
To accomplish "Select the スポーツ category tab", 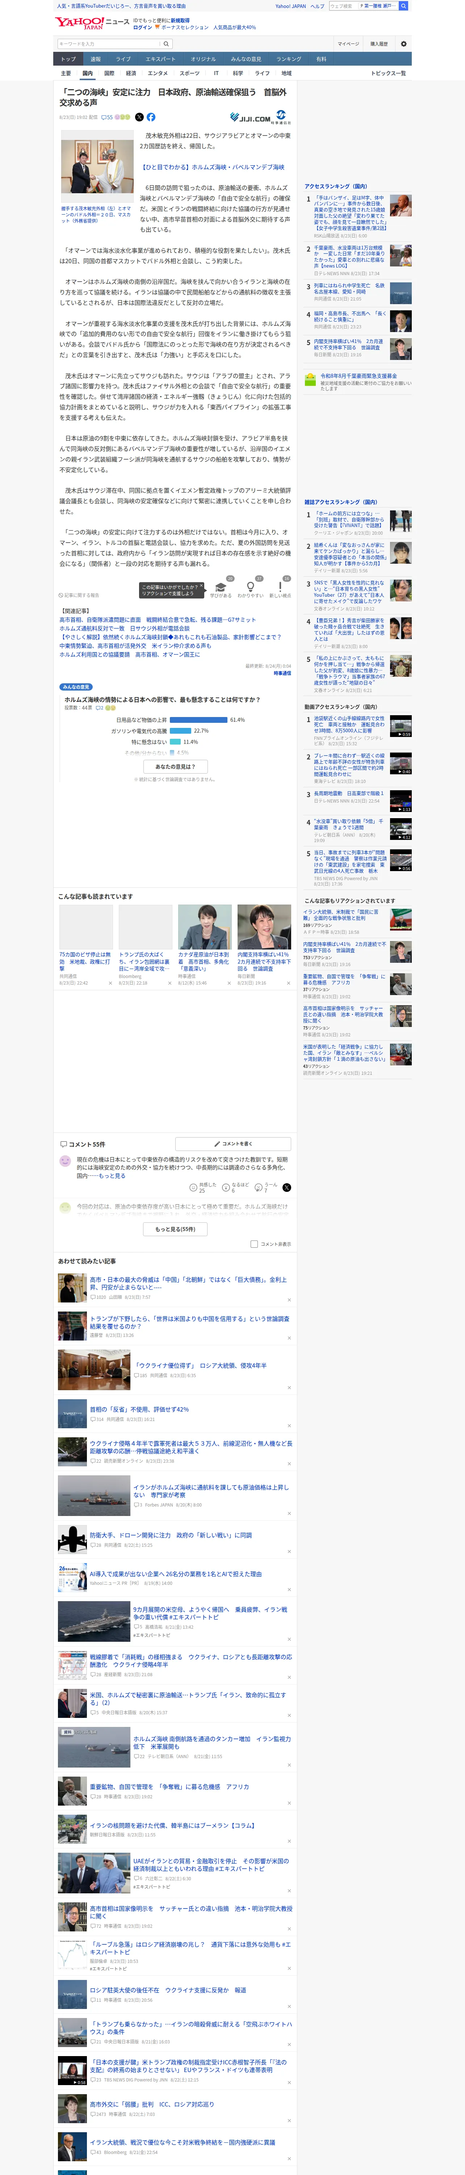I will [190, 74].
